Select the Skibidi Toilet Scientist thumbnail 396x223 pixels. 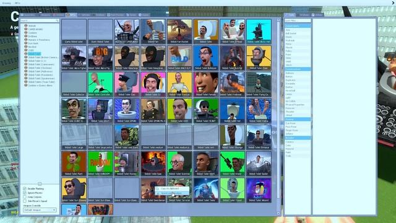coord(179,164)
